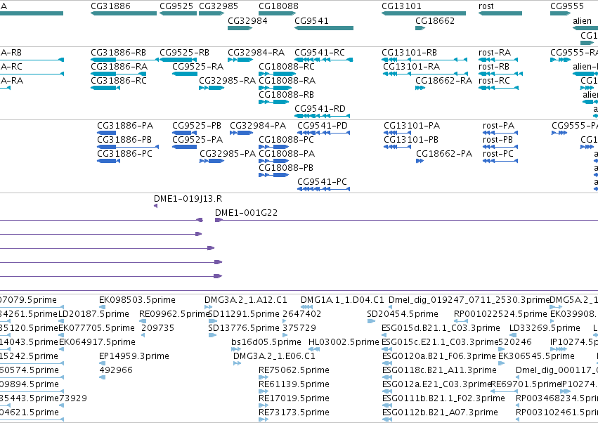
Task: Select EST SD11291.5prime
Action: point(244,314)
